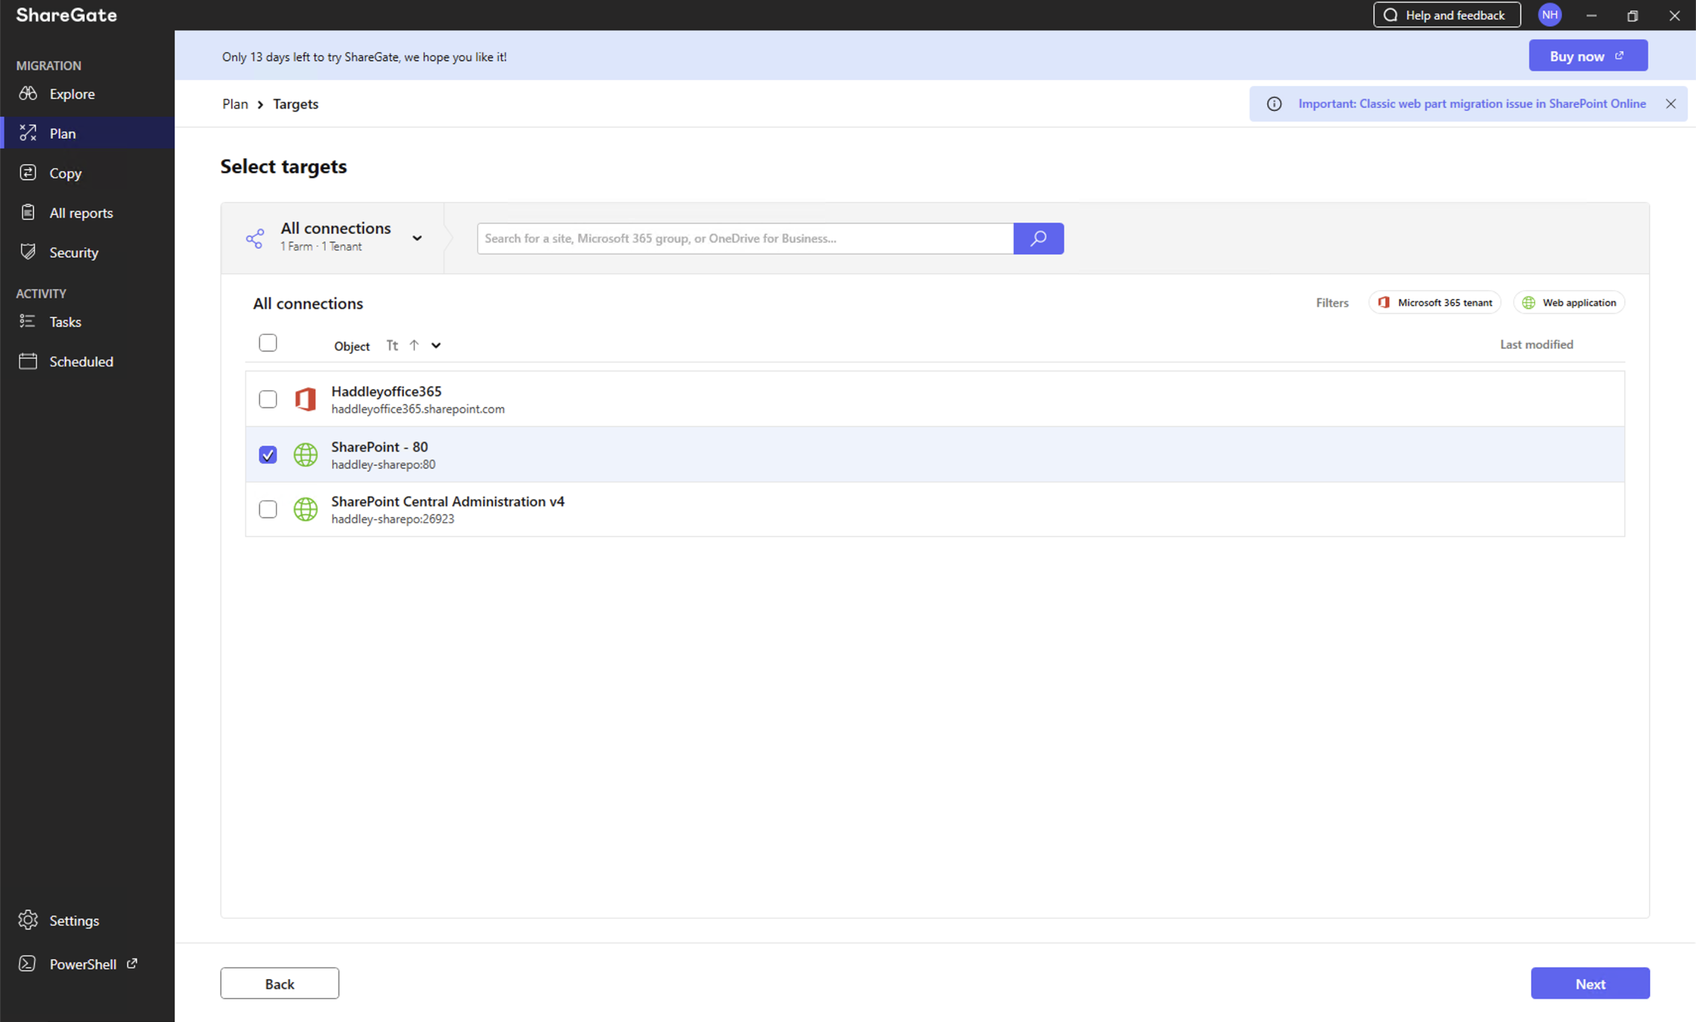The image size is (1696, 1022).
Task: Open the NH user avatar
Action: coord(1549,15)
